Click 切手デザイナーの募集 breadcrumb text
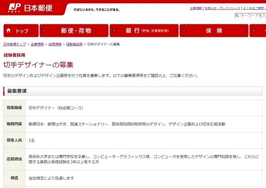The image size is (266, 188). [104, 45]
